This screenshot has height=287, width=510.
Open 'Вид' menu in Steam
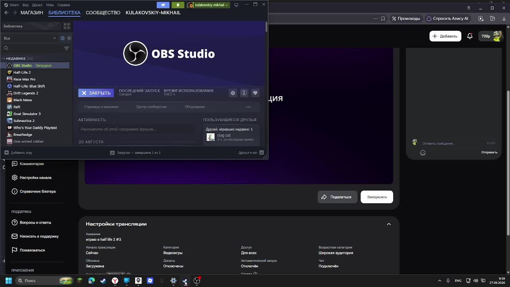coord(25,5)
